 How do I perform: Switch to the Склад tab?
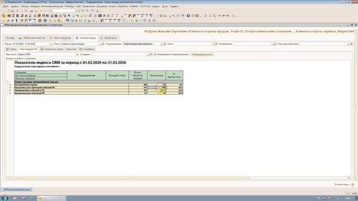click(x=10, y=38)
